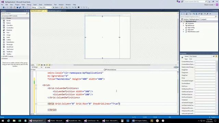Click the Save All toolbar icon

click(20, 8)
